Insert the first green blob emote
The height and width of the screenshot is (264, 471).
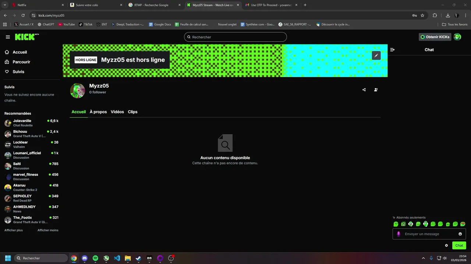pos(396,224)
